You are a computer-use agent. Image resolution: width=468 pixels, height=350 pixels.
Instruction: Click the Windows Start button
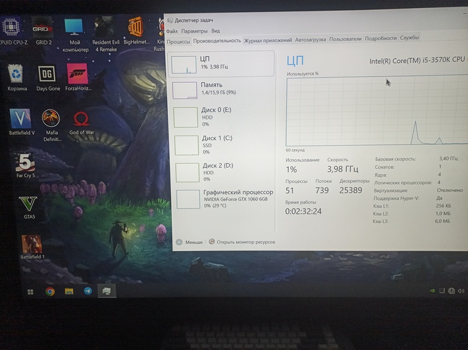coord(30,292)
